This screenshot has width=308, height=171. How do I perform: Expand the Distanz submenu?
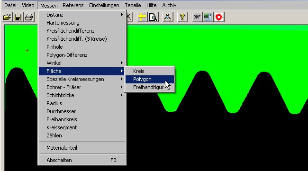[x=82, y=15]
